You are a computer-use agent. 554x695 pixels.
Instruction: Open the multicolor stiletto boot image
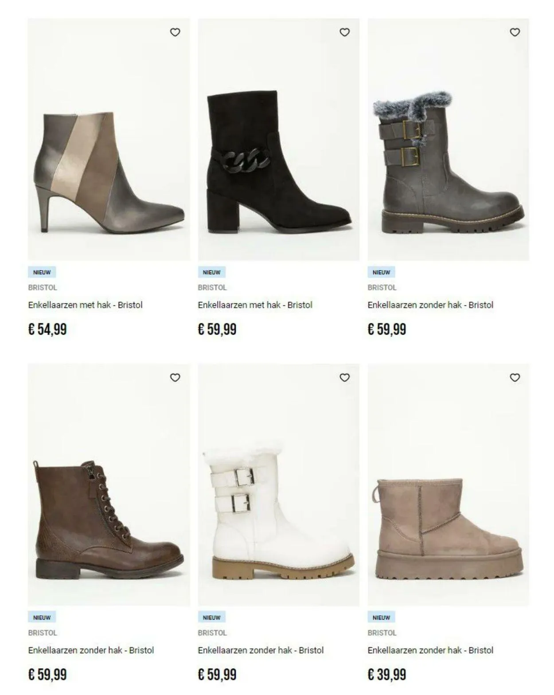[x=109, y=139]
